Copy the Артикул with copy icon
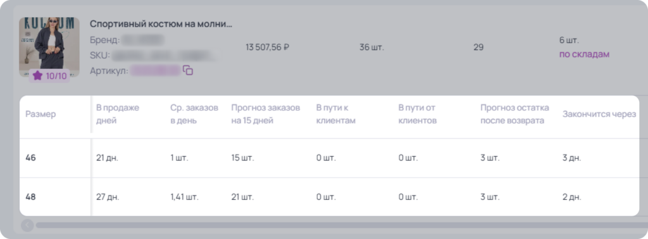Image resolution: width=648 pixels, height=239 pixels. point(188,71)
